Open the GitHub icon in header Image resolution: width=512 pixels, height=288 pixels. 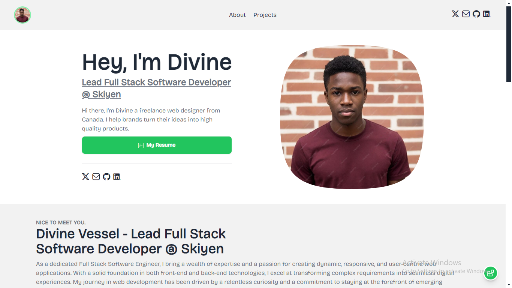click(x=476, y=14)
